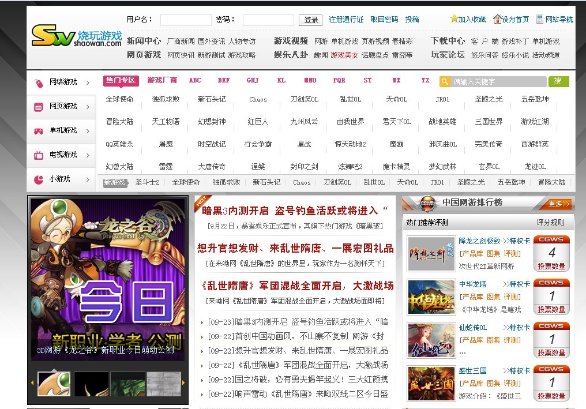Screen dimensions: 586x409
Task: Open the PQR letter tab
Action: coord(339,80)
